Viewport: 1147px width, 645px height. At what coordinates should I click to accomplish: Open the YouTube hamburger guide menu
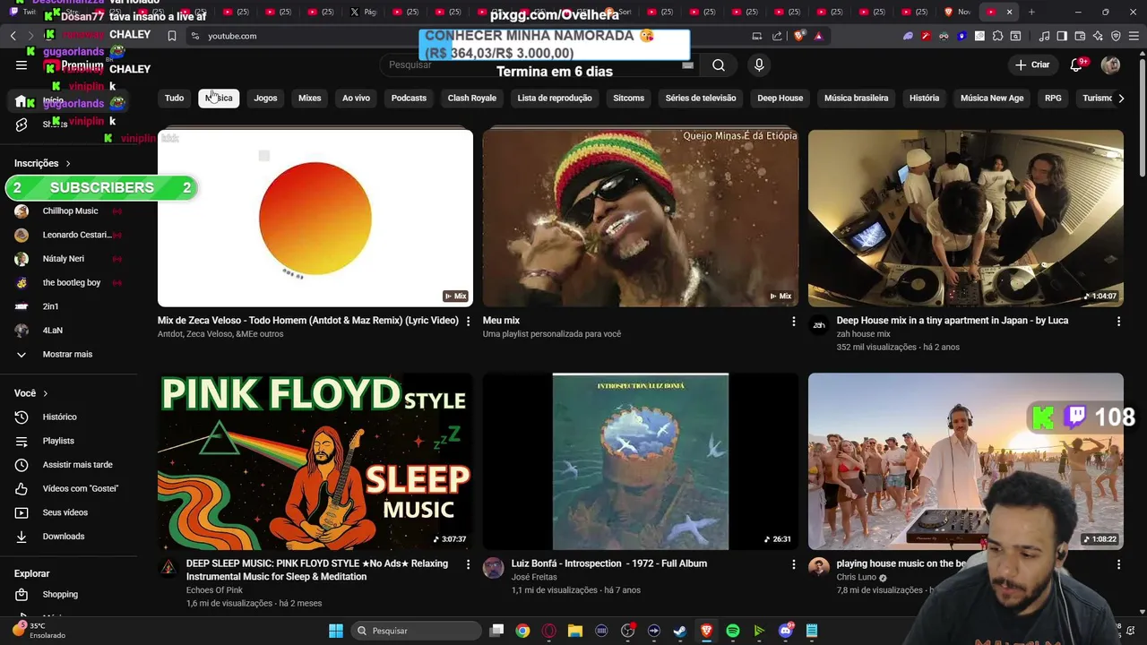(x=22, y=65)
